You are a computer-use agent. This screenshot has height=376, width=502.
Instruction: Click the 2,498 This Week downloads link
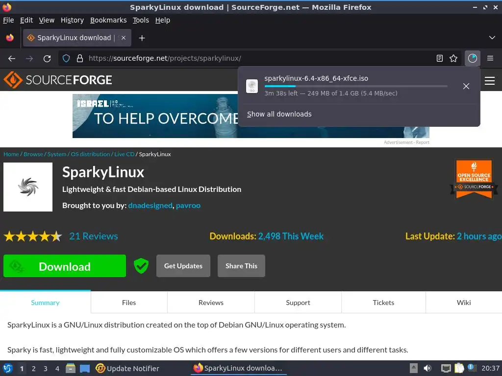[291, 236]
